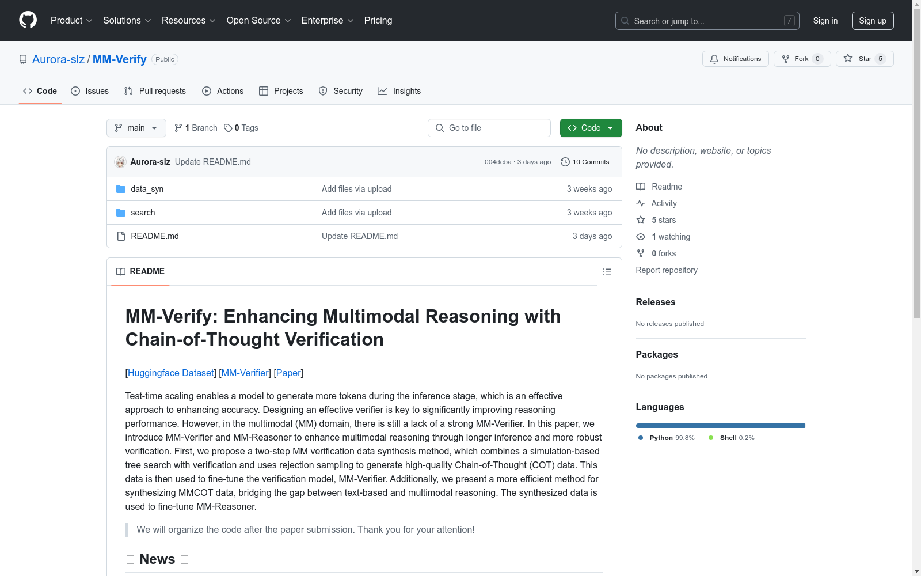Click the Python blue color dot
The height and width of the screenshot is (576, 921).
(x=641, y=438)
